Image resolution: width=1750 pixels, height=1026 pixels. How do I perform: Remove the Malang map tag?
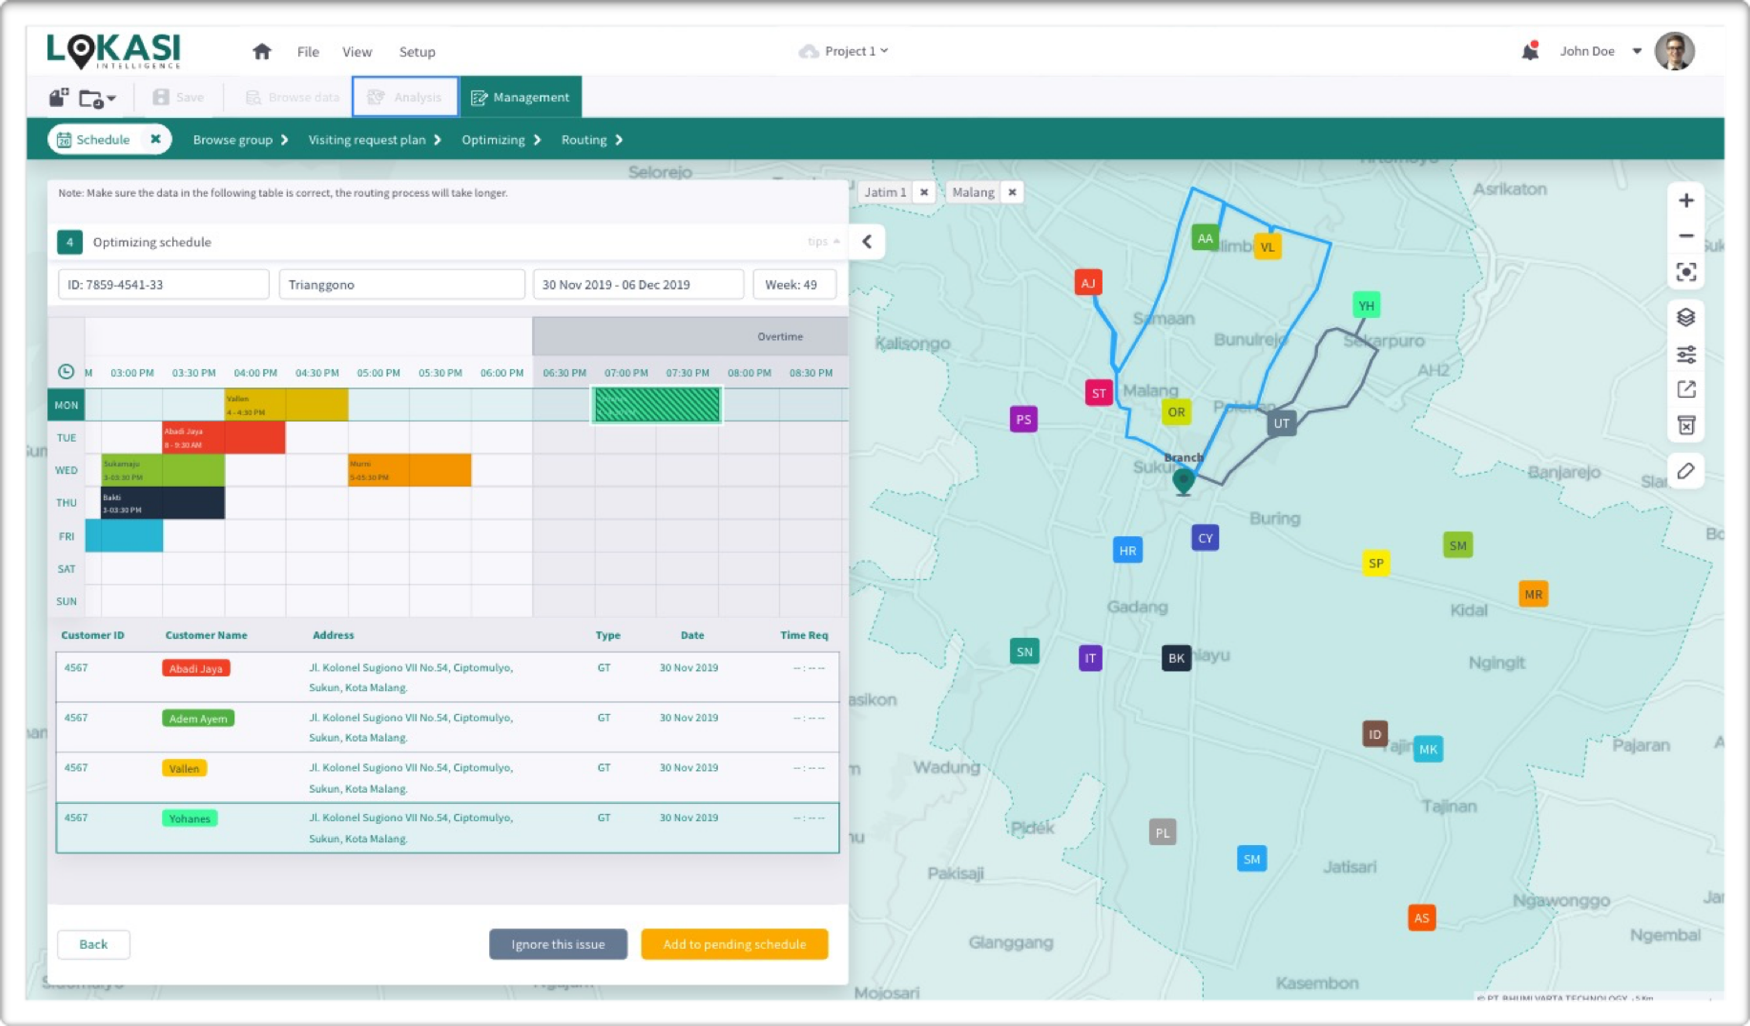click(x=1012, y=192)
